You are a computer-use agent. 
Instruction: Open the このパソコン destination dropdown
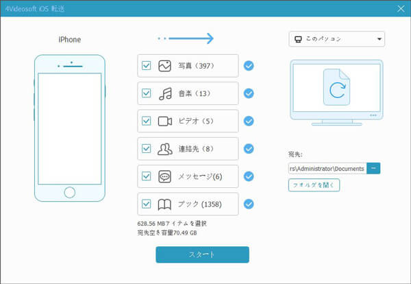click(x=336, y=39)
